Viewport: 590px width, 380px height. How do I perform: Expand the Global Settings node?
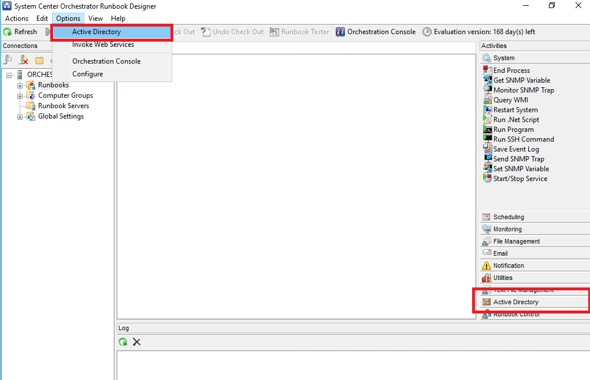[x=20, y=117]
